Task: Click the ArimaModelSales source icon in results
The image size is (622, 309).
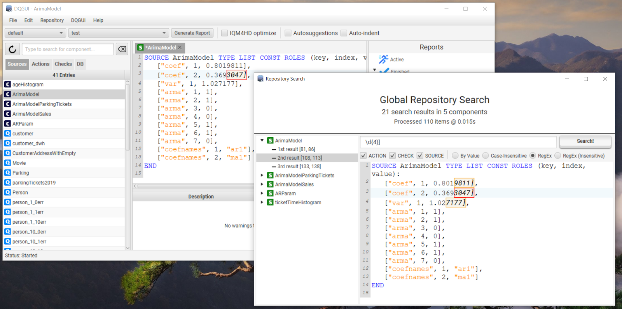Action: (270, 185)
